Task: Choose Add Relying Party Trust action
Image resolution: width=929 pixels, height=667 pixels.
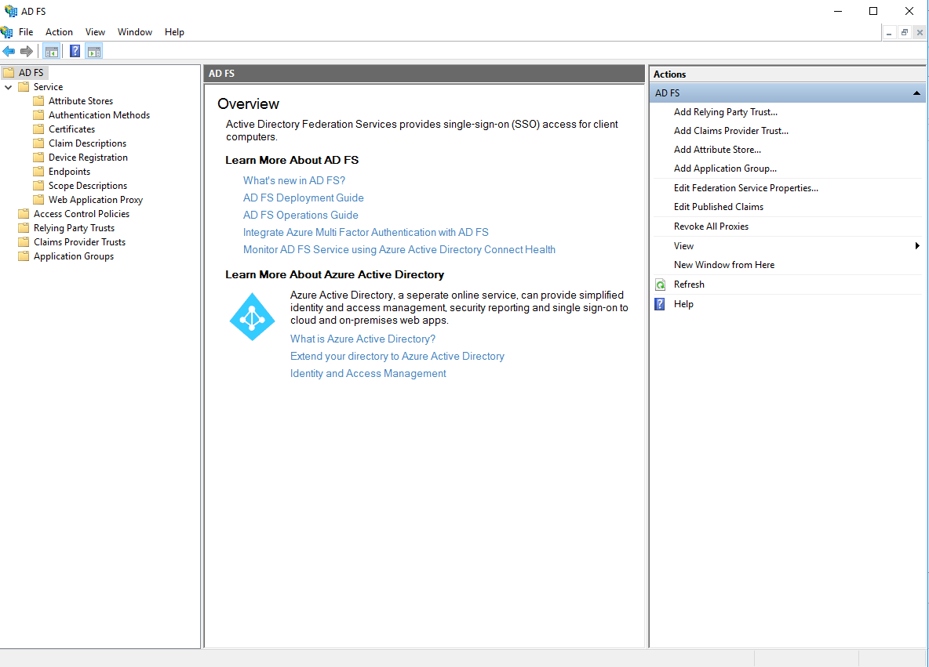Action: coord(725,112)
